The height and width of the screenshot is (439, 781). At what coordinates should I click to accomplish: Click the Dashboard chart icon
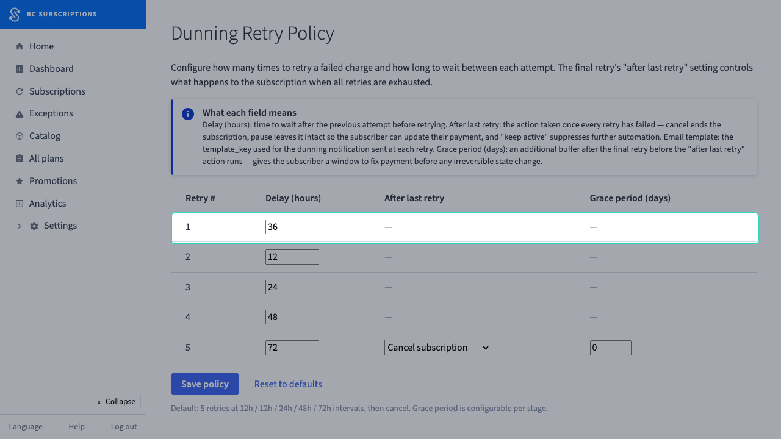click(20, 69)
